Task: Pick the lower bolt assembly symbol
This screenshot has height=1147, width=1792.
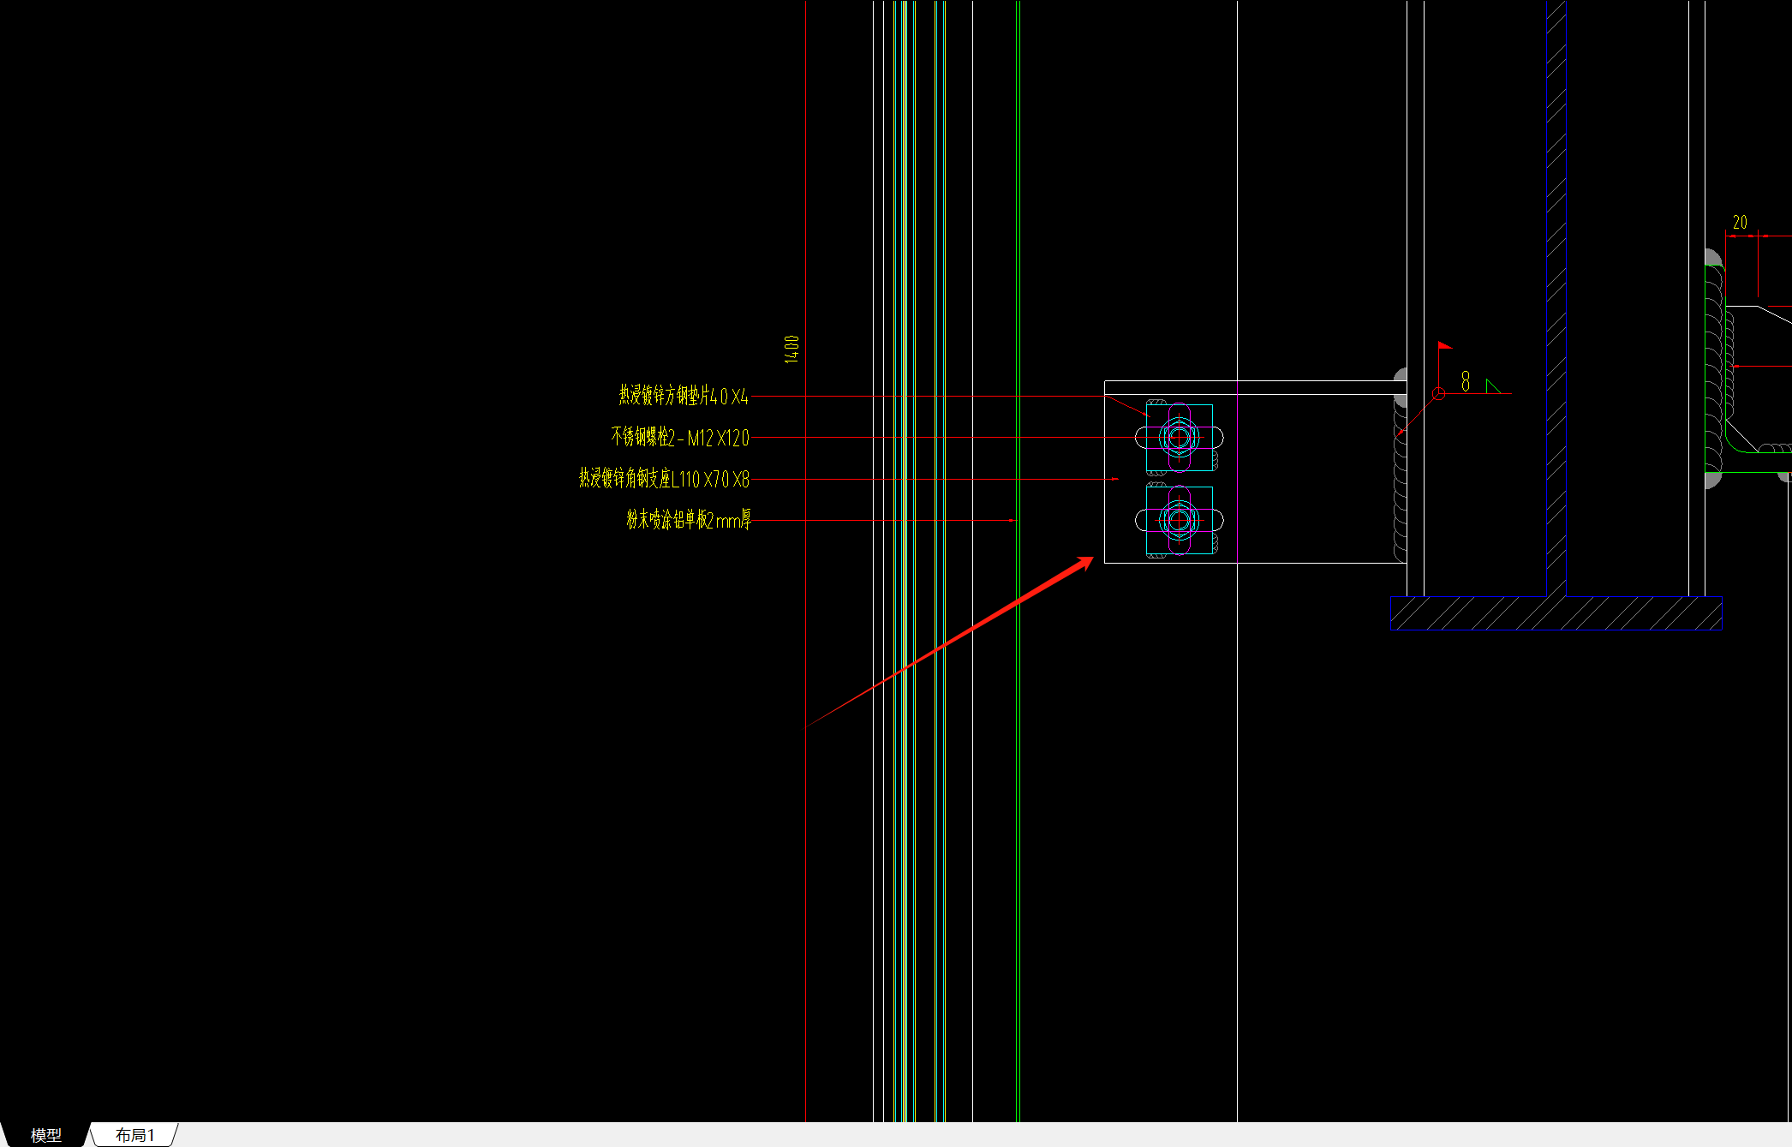Action: tap(1180, 520)
